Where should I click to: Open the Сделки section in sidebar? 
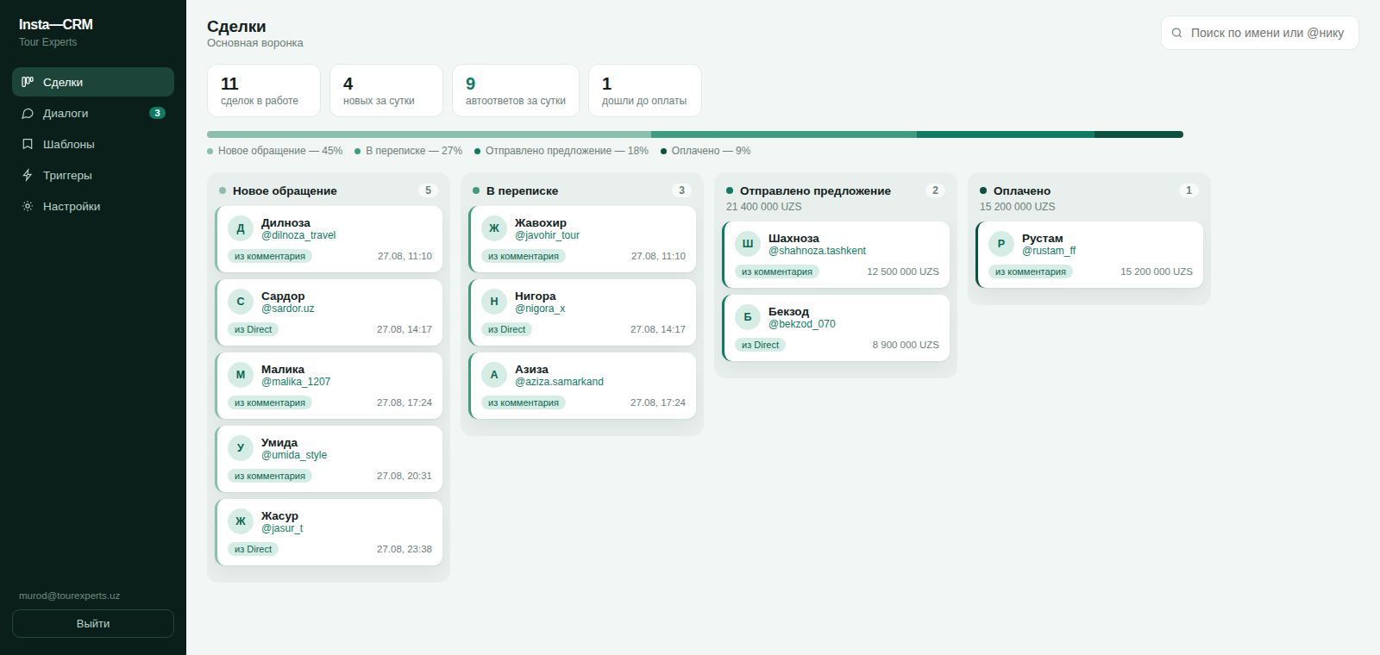point(93,82)
